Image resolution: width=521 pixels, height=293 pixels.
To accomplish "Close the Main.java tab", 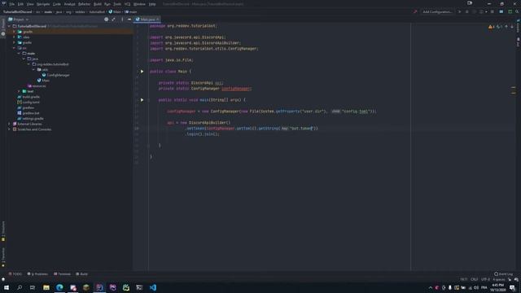I will coord(158,20).
